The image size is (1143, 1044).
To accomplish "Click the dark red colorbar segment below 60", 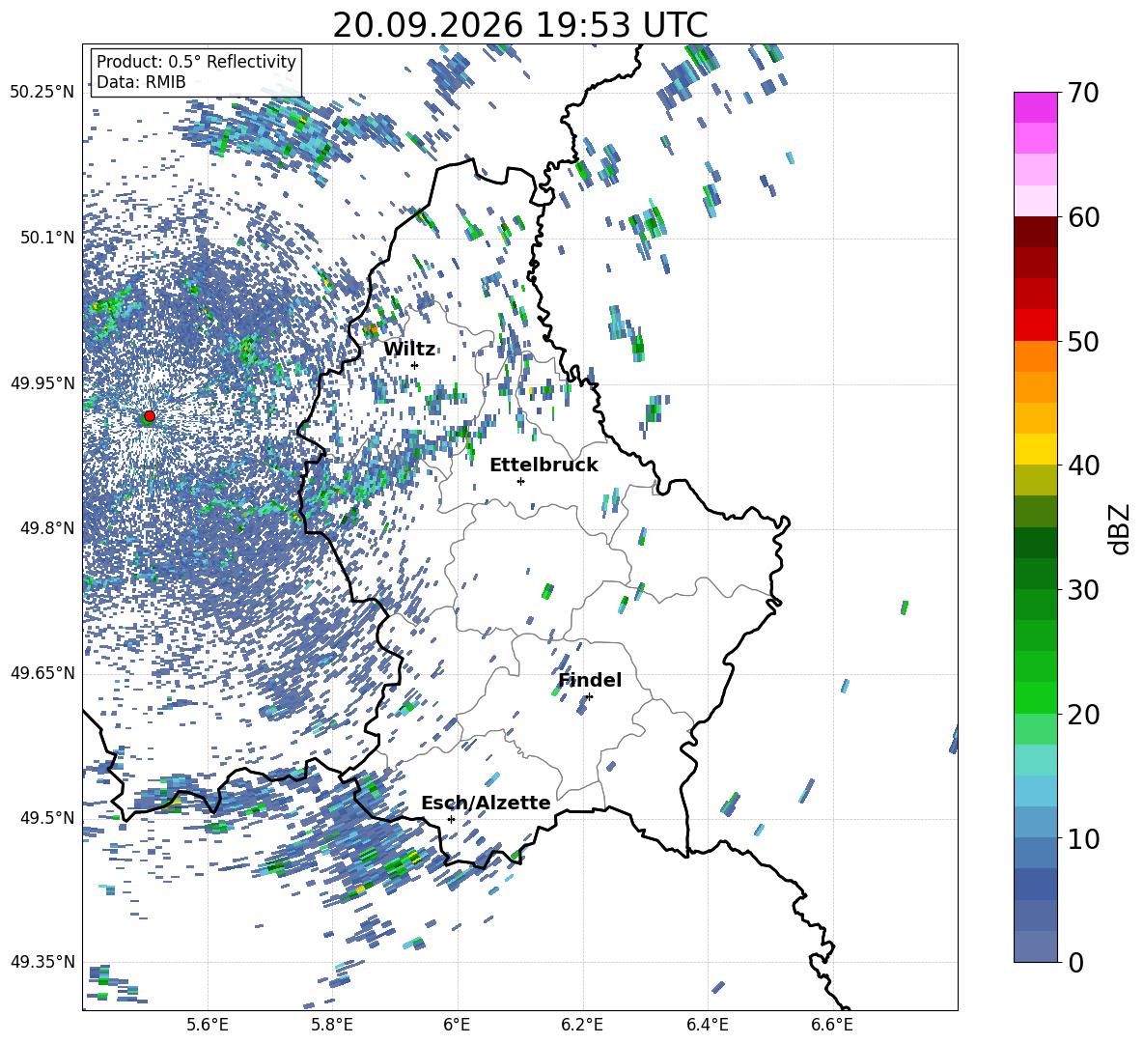I will pos(1036,232).
